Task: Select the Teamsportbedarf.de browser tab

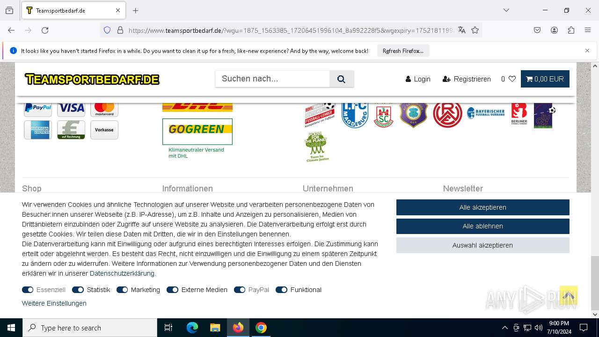Action: point(73,10)
